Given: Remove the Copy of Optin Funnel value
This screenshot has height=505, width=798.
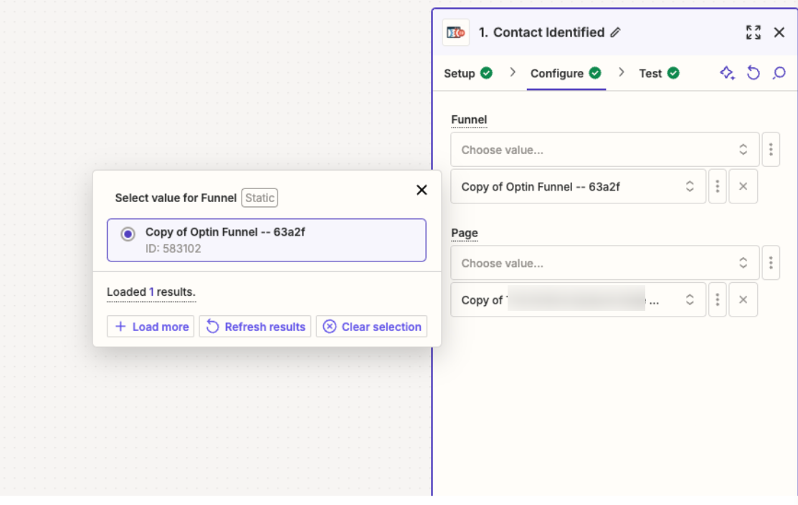Looking at the screenshot, I should click(743, 186).
